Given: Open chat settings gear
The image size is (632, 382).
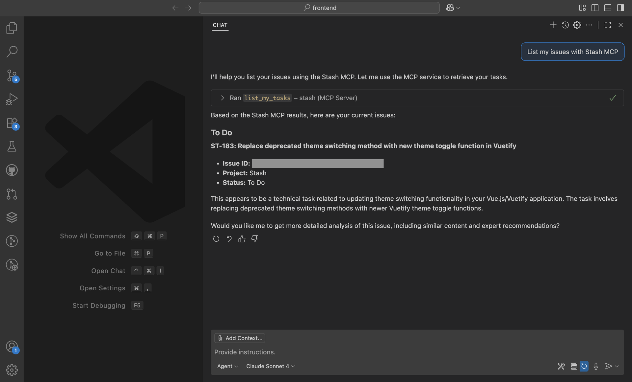Looking at the screenshot, I should [x=577, y=25].
